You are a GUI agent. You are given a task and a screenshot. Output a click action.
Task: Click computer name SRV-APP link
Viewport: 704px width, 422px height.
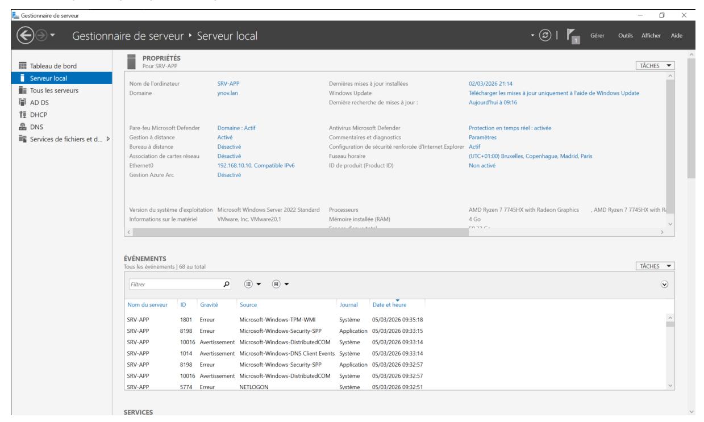click(x=228, y=83)
